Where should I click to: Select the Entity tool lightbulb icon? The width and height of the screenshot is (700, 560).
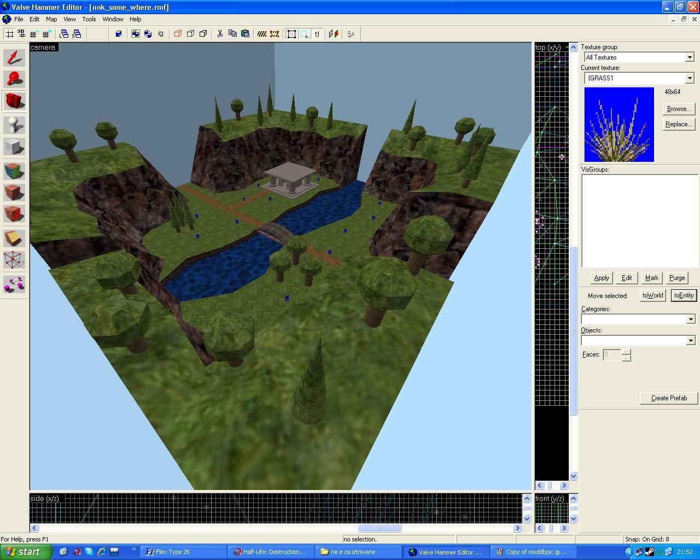14,125
